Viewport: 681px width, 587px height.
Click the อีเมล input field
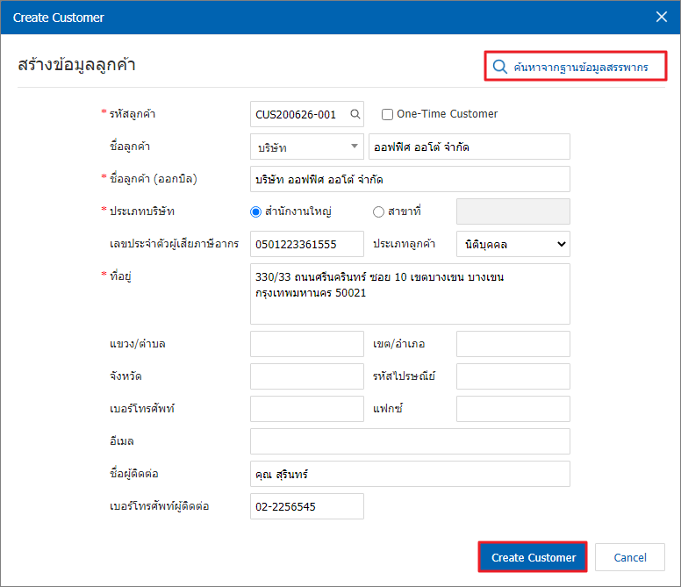pyautogui.click(x=410, y=441)
